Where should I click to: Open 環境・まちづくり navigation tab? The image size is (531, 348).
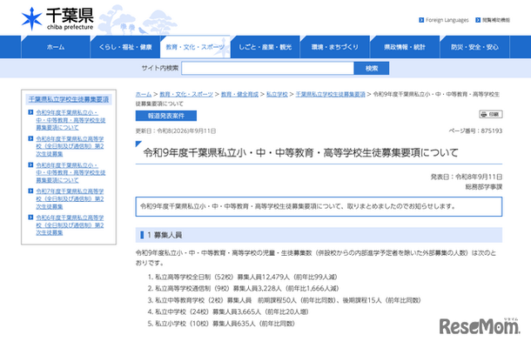pos(335,47)
